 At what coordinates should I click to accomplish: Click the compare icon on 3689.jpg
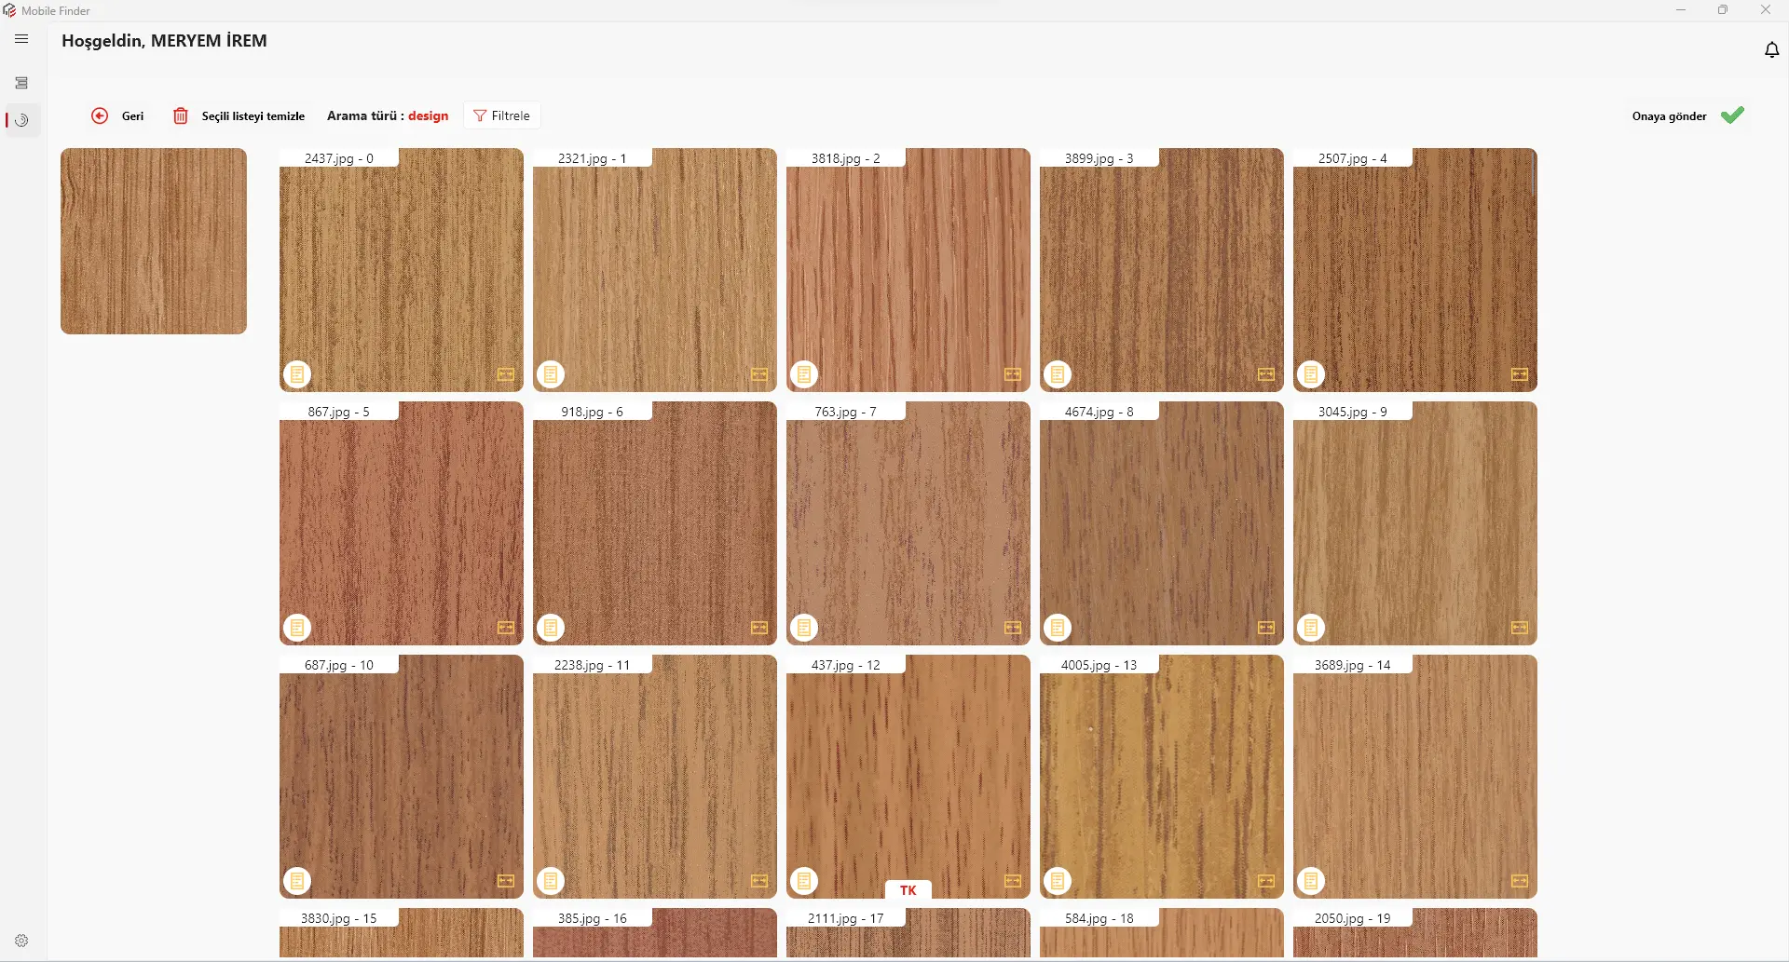pyautogui.click(x=1520, y=881)
